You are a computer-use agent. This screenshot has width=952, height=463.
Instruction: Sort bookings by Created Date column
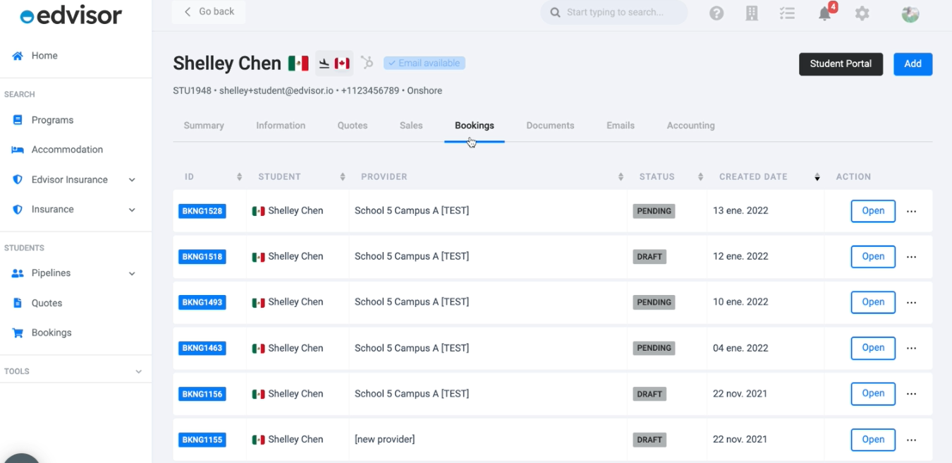point(817,176)
